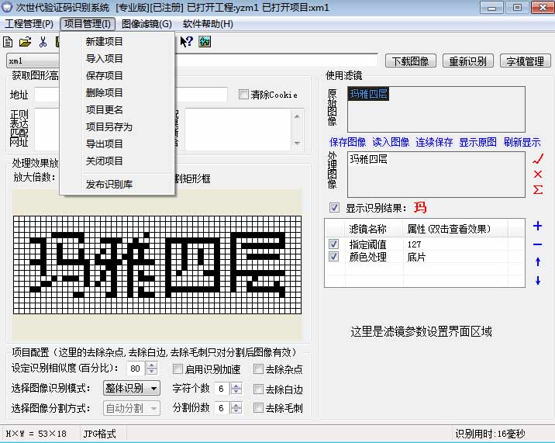This screenshot has width=555, height=443.
Task: Open the 整体识别 recognition mode dropdown
Action: click(132, 388)
